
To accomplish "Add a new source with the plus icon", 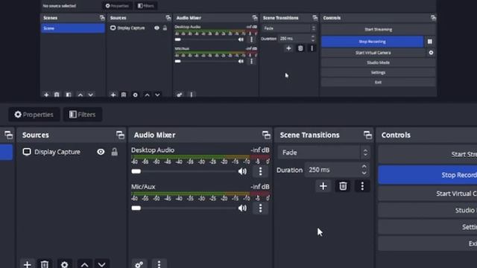I will (x=28, y=264).
